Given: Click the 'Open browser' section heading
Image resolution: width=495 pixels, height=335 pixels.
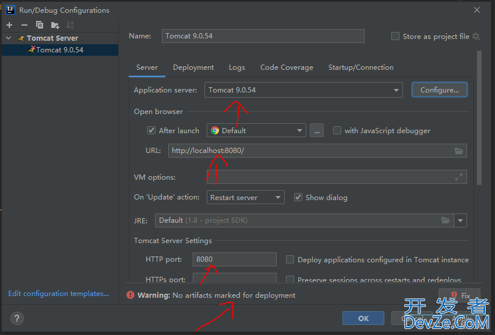Looking at the screenshot, I should [x=158, y=112].
